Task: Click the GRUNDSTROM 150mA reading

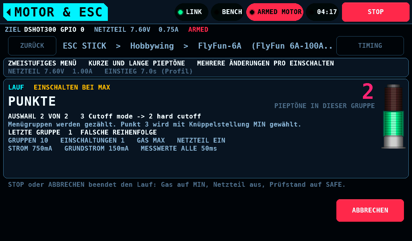Action: click(x=97, y=149)
